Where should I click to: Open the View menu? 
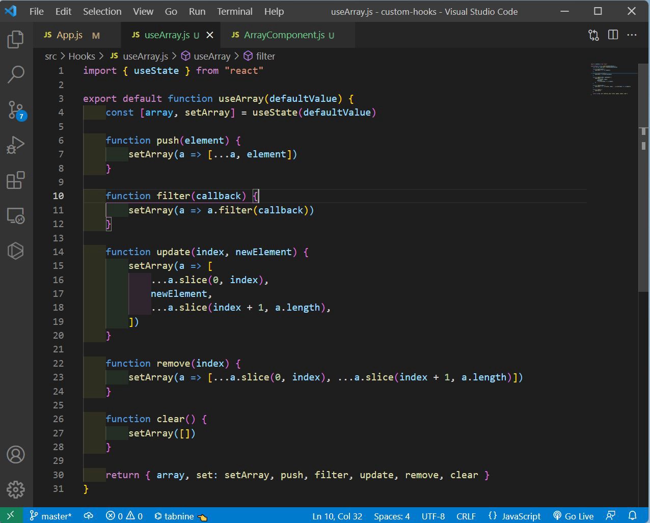tap(143, 11)
